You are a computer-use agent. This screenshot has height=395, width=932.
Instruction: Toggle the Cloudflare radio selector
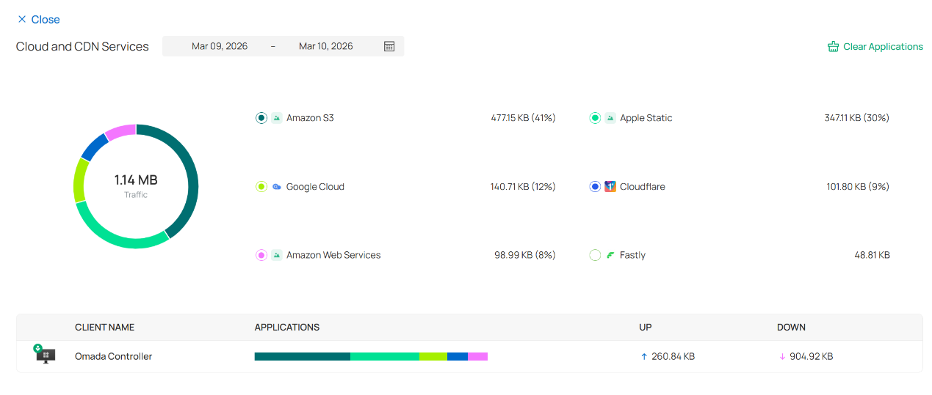(595, 187)
